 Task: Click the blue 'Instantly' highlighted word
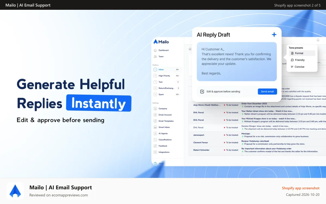pos(99,103)
